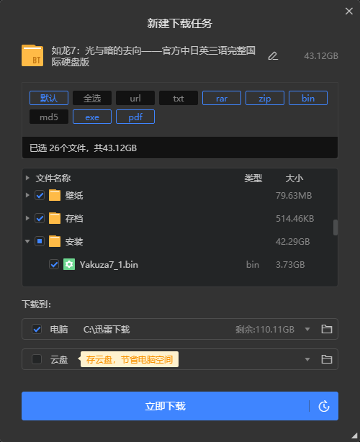Toggle the pdf file type filter
360x442 pixels.
(x=135, y=117)
